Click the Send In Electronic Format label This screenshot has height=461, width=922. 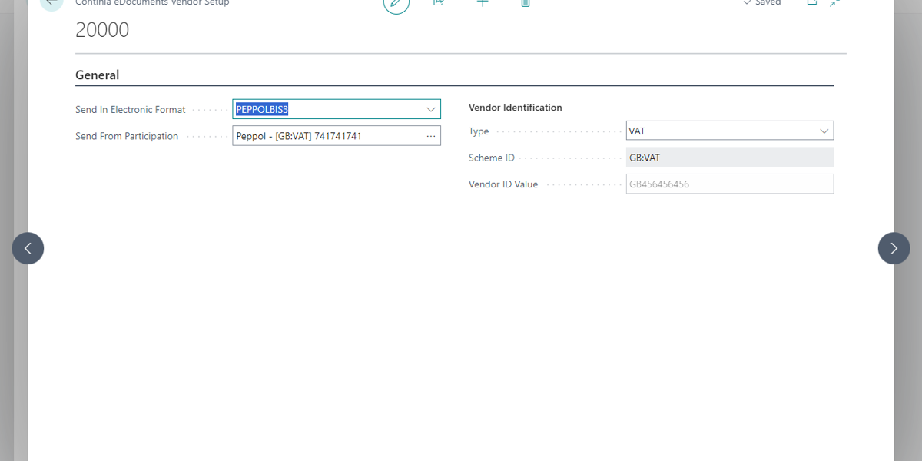click(x=131, y=110)
